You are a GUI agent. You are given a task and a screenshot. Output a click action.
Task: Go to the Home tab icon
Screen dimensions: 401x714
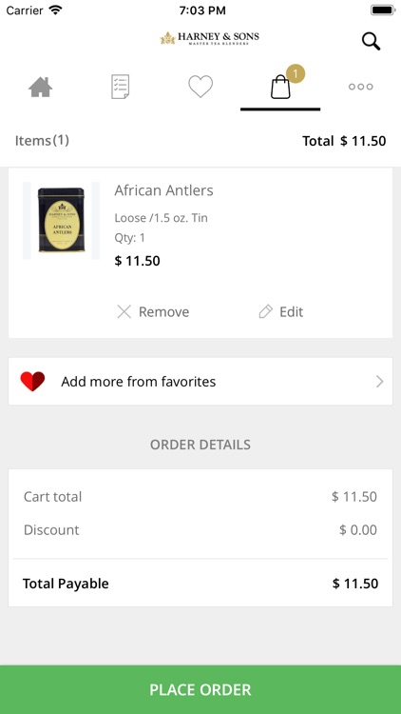click(x=41, y=87)
